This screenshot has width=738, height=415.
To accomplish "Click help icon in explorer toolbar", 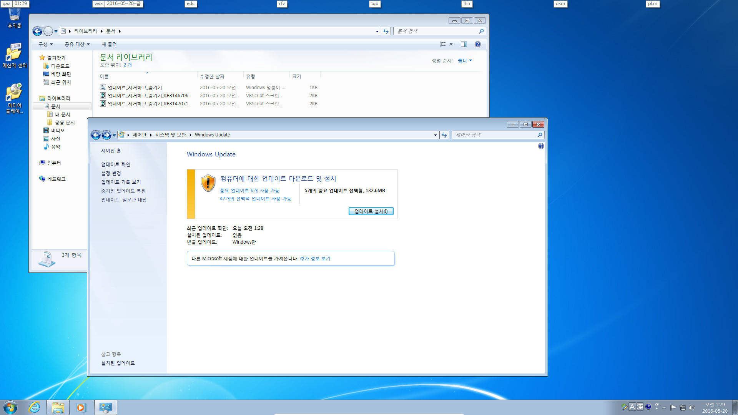I will [x=477, y=44].
